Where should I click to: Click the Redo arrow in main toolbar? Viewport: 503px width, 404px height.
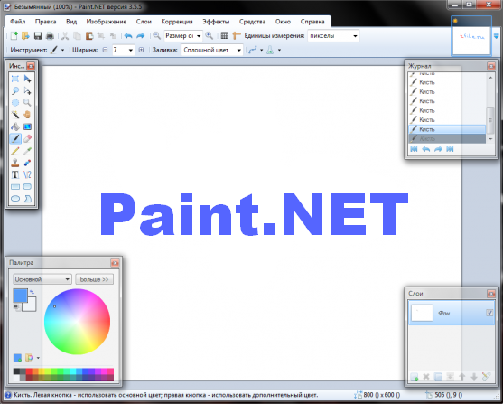coord(141,35)
